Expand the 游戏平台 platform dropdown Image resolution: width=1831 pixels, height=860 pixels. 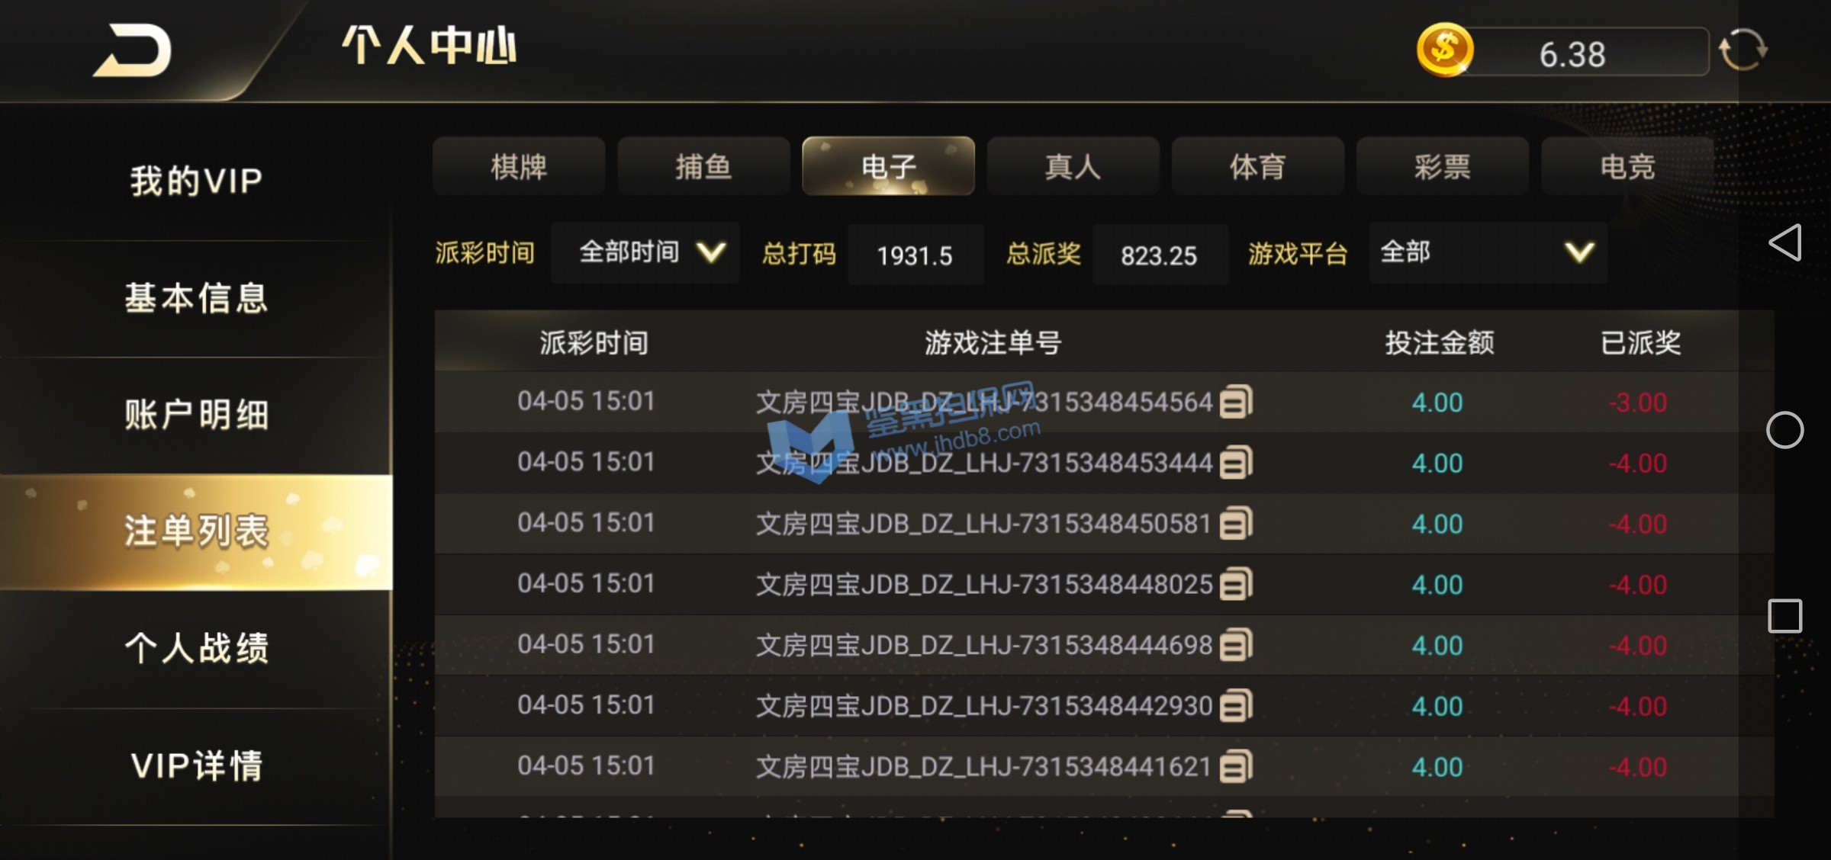(x=1488, y=253)
